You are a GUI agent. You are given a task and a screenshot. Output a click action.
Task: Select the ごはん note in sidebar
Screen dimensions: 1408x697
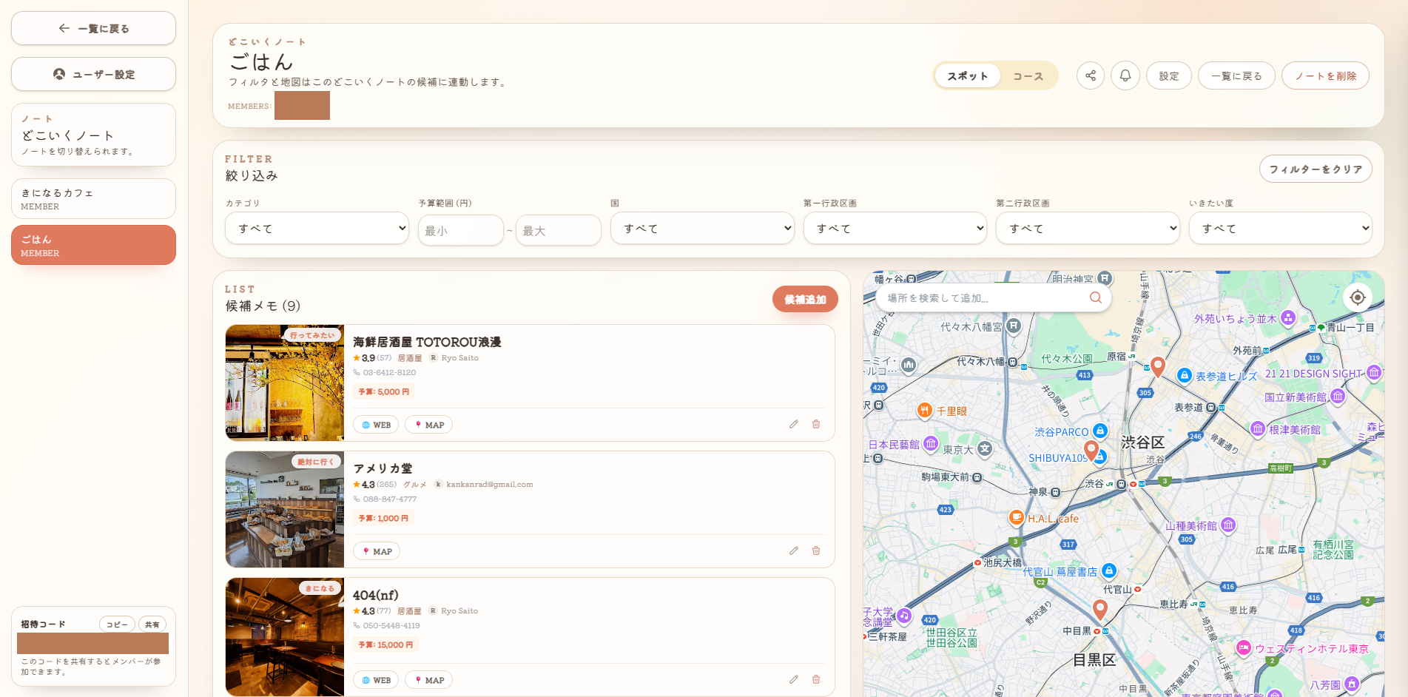(93, 245)
